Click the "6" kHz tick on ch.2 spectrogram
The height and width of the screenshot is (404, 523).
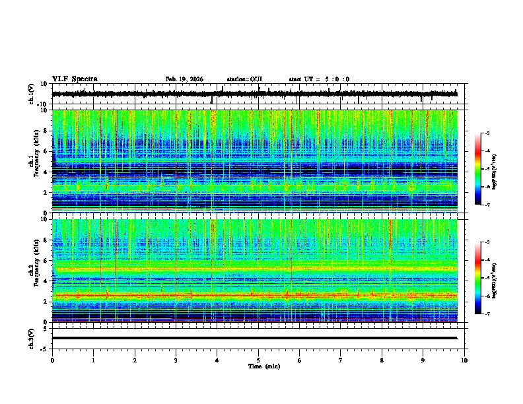[46, 261]
